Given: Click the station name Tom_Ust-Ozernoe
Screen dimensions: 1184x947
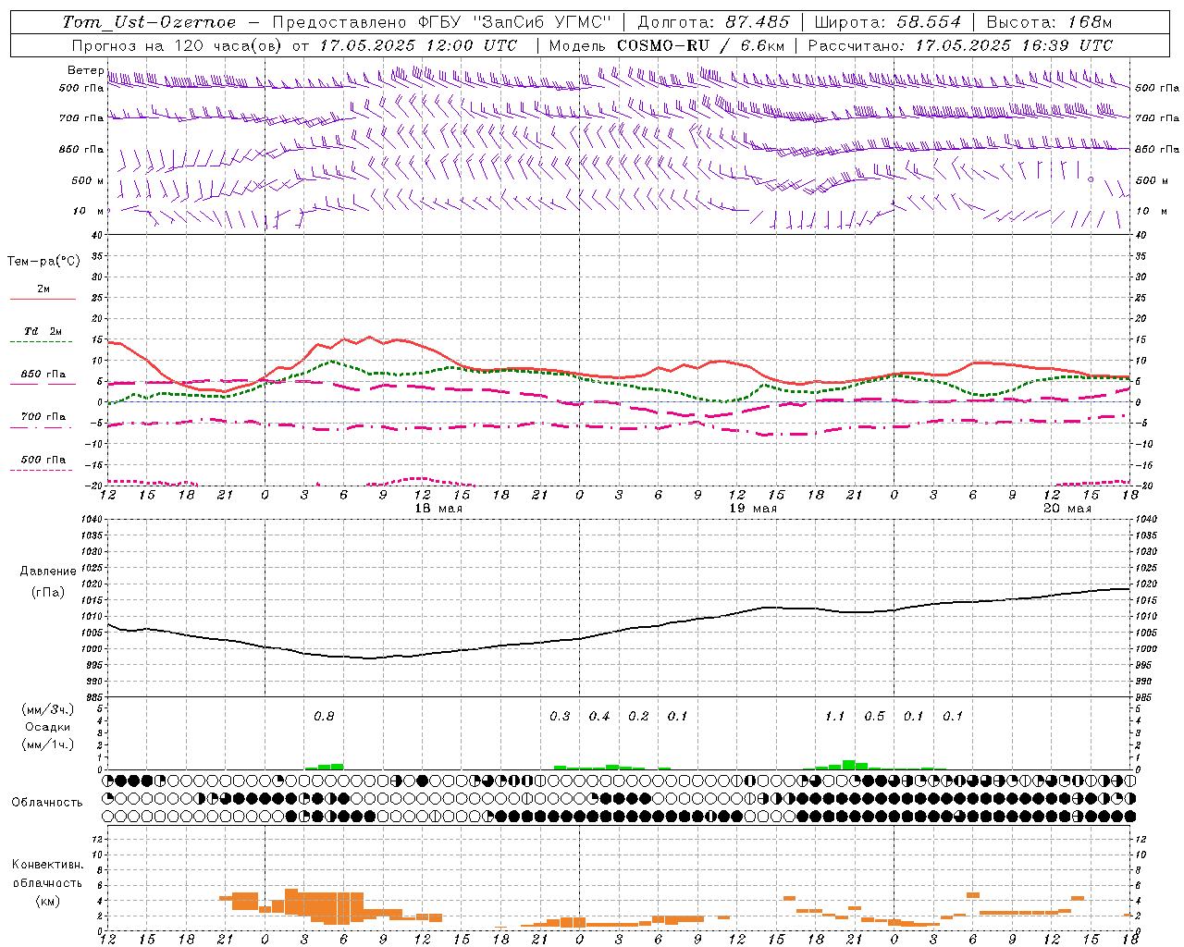Looking at the screenshot, I should pyautogui.click(x=149, y=22).
